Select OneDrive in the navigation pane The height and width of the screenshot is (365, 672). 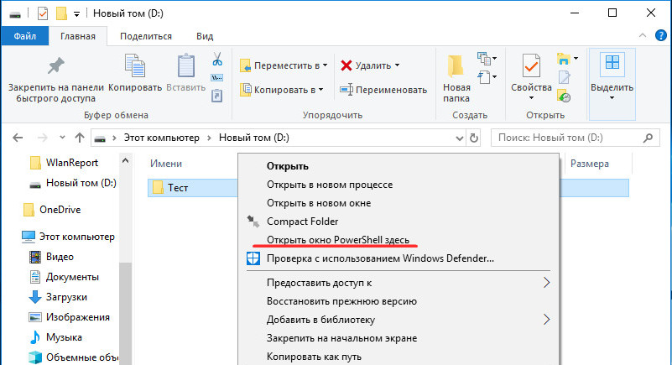point(51,210)
